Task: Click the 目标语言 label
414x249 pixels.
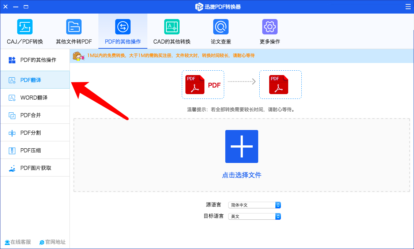Action: click(213, 216)
